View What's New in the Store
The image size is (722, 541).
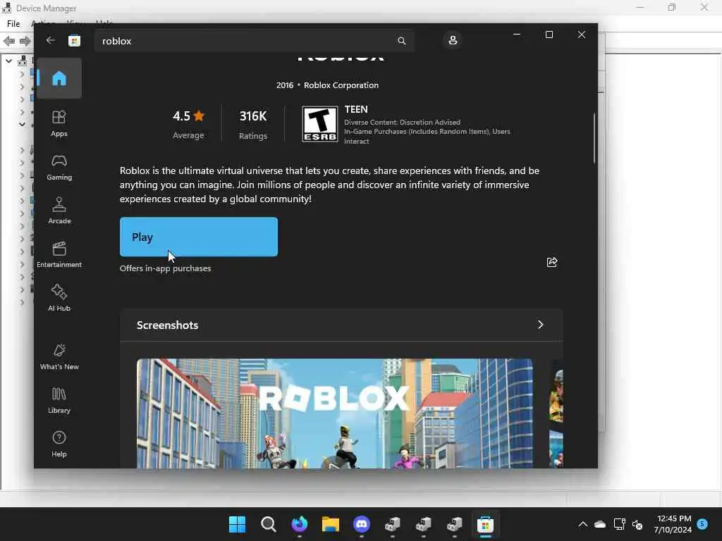59,356
